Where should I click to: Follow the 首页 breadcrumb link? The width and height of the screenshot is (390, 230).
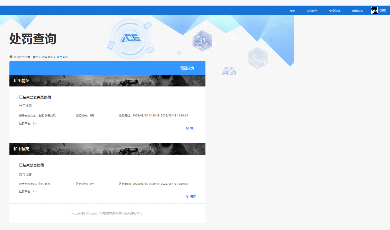point(36,57)
